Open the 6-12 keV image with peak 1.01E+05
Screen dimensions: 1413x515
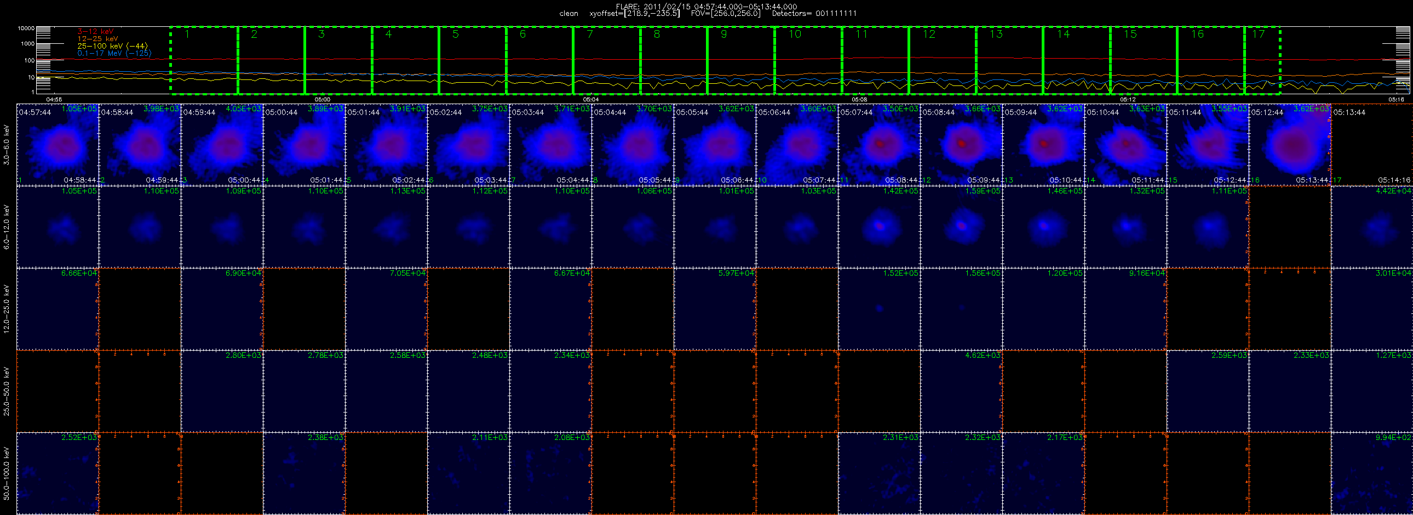(x=715, y=226)
